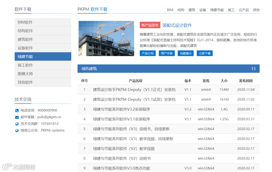
Task: Select the highlighted 绿建节能 sidebar item
Action: pyautogui.click(x=43, y=57)
